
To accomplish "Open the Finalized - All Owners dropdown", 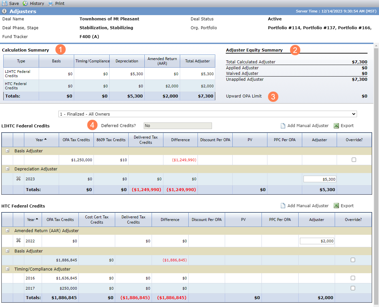I will 208,114.
